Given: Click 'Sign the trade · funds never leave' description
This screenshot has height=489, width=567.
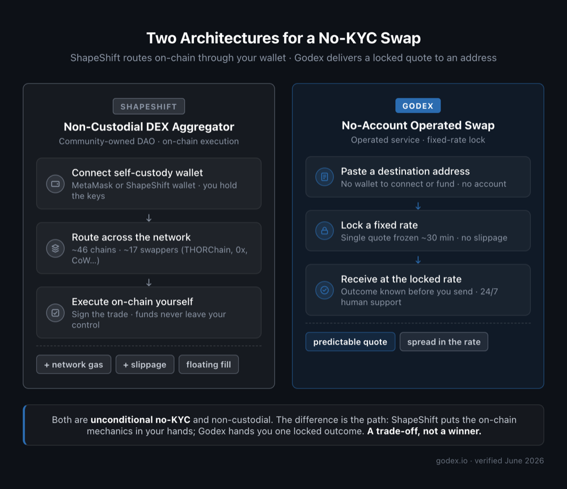Looking at the screenshot, I should [149, 320].
